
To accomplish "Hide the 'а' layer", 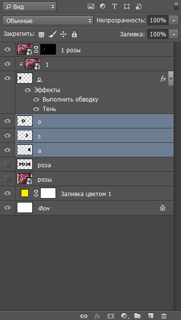I will pos(7,150).
